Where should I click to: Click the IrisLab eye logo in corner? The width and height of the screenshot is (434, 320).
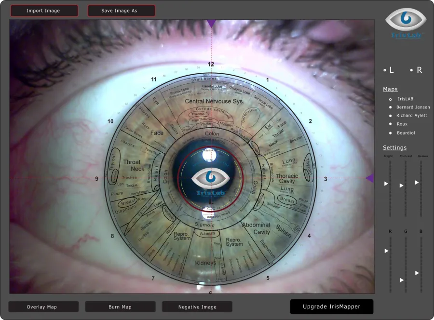[406, 23]
